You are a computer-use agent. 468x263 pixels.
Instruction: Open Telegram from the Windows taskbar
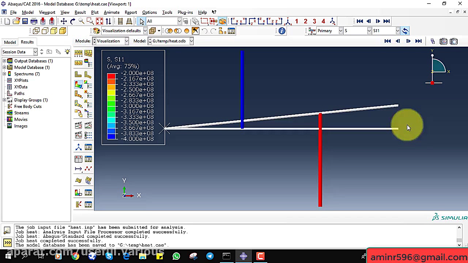click(x=210, y=256)
